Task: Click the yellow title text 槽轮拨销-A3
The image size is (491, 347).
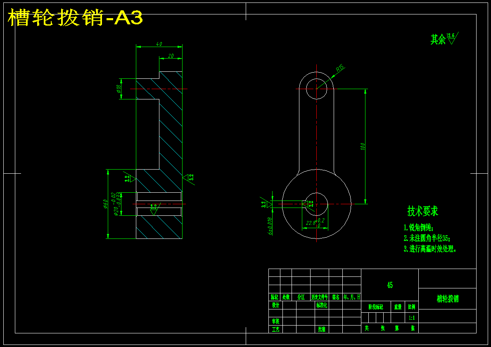Action: 75,18
